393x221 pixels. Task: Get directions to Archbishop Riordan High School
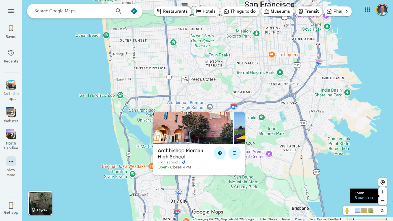coord(220,153)
